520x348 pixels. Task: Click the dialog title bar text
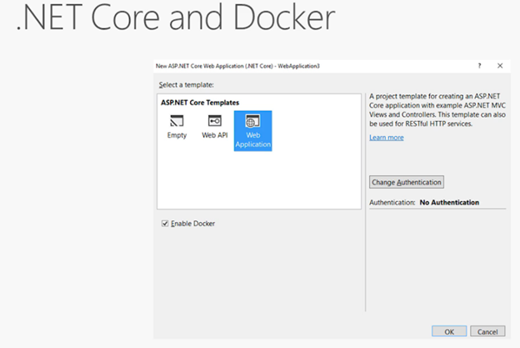click(237, 66)
